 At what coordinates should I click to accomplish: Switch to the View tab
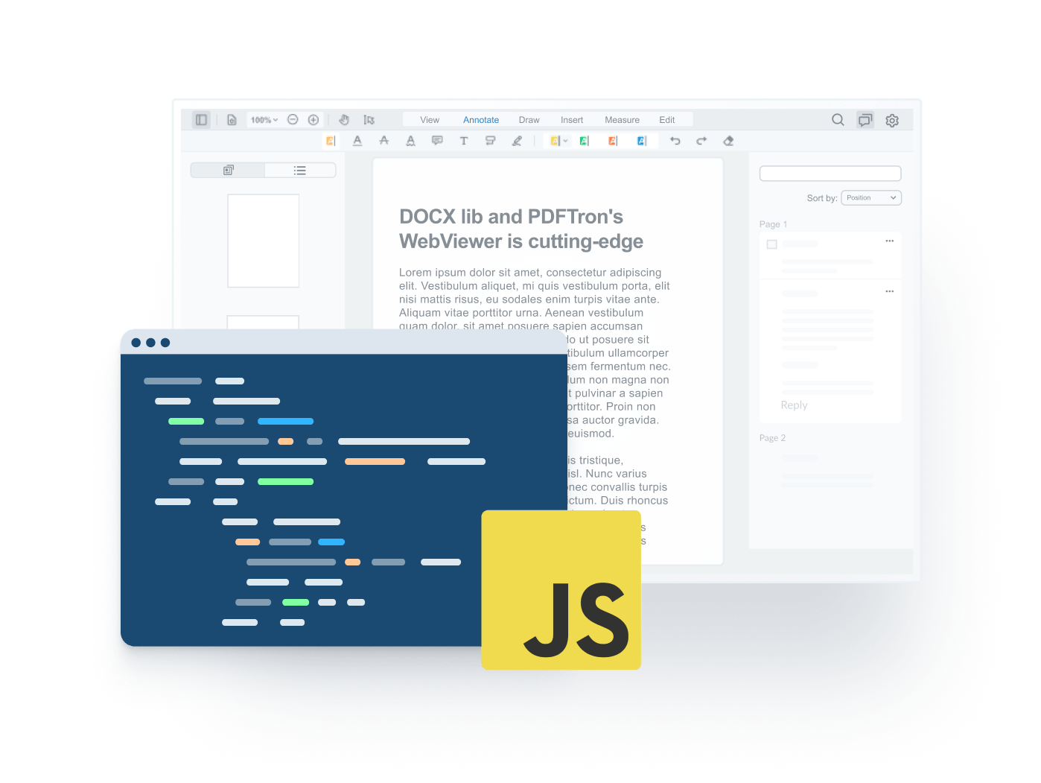click(x=430, y=120)
